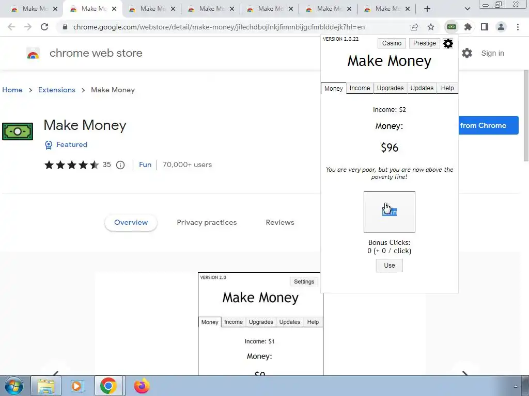Open the Chrome three-dot menu
529x396 pixels.
pos(518,27)
